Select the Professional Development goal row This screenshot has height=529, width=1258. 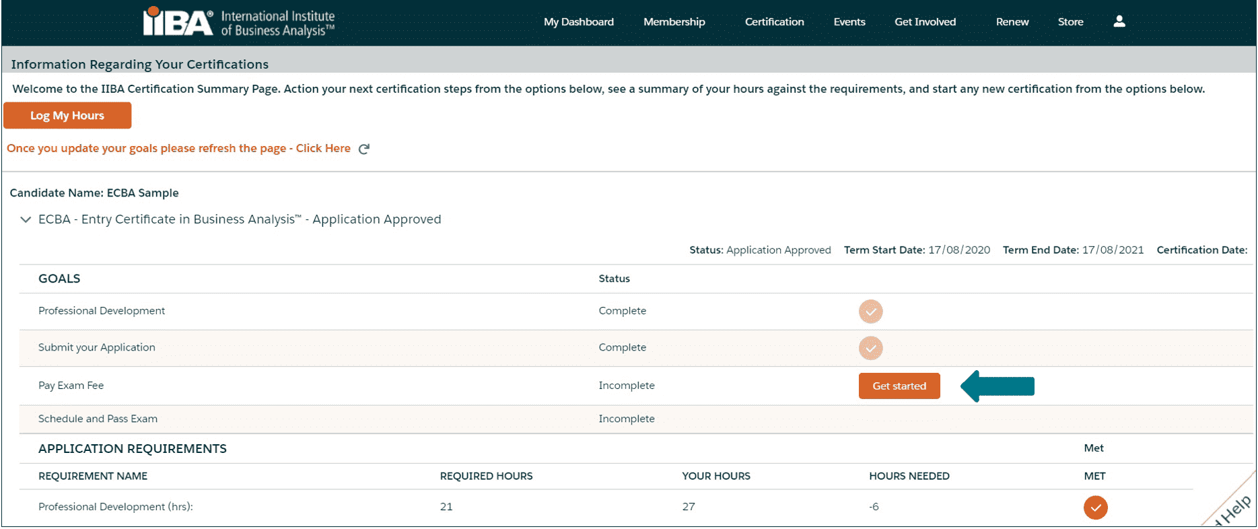(x=636, y=311)
